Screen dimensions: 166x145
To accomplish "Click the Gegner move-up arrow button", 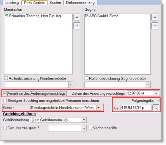I will click(155, 17).
